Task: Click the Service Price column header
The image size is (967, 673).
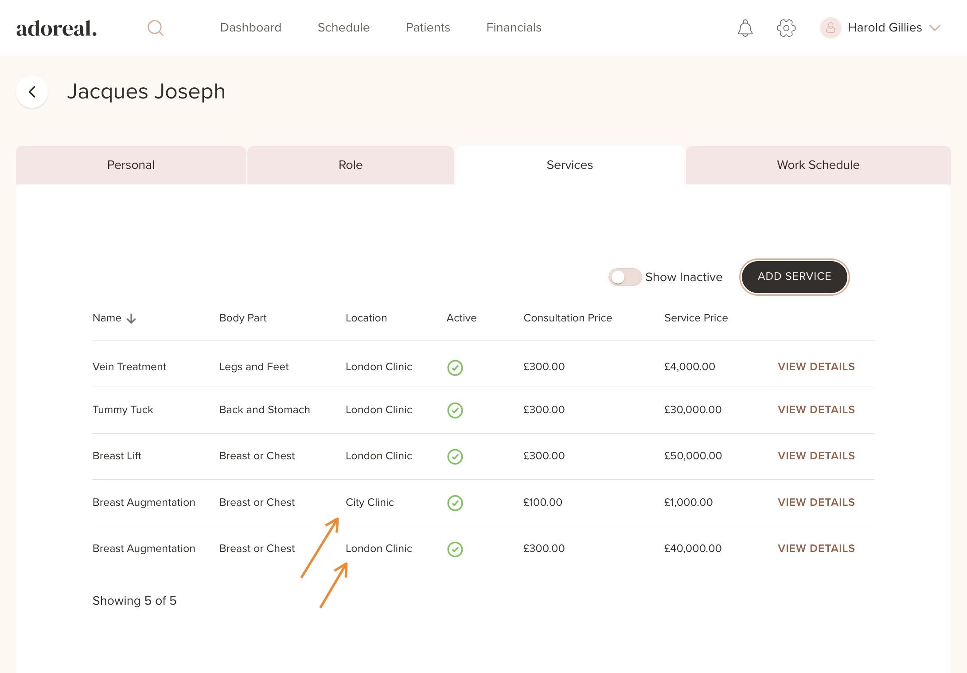Action: coord(696,318)
